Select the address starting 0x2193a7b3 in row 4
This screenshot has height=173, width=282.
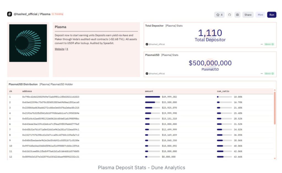pos(51,113)
